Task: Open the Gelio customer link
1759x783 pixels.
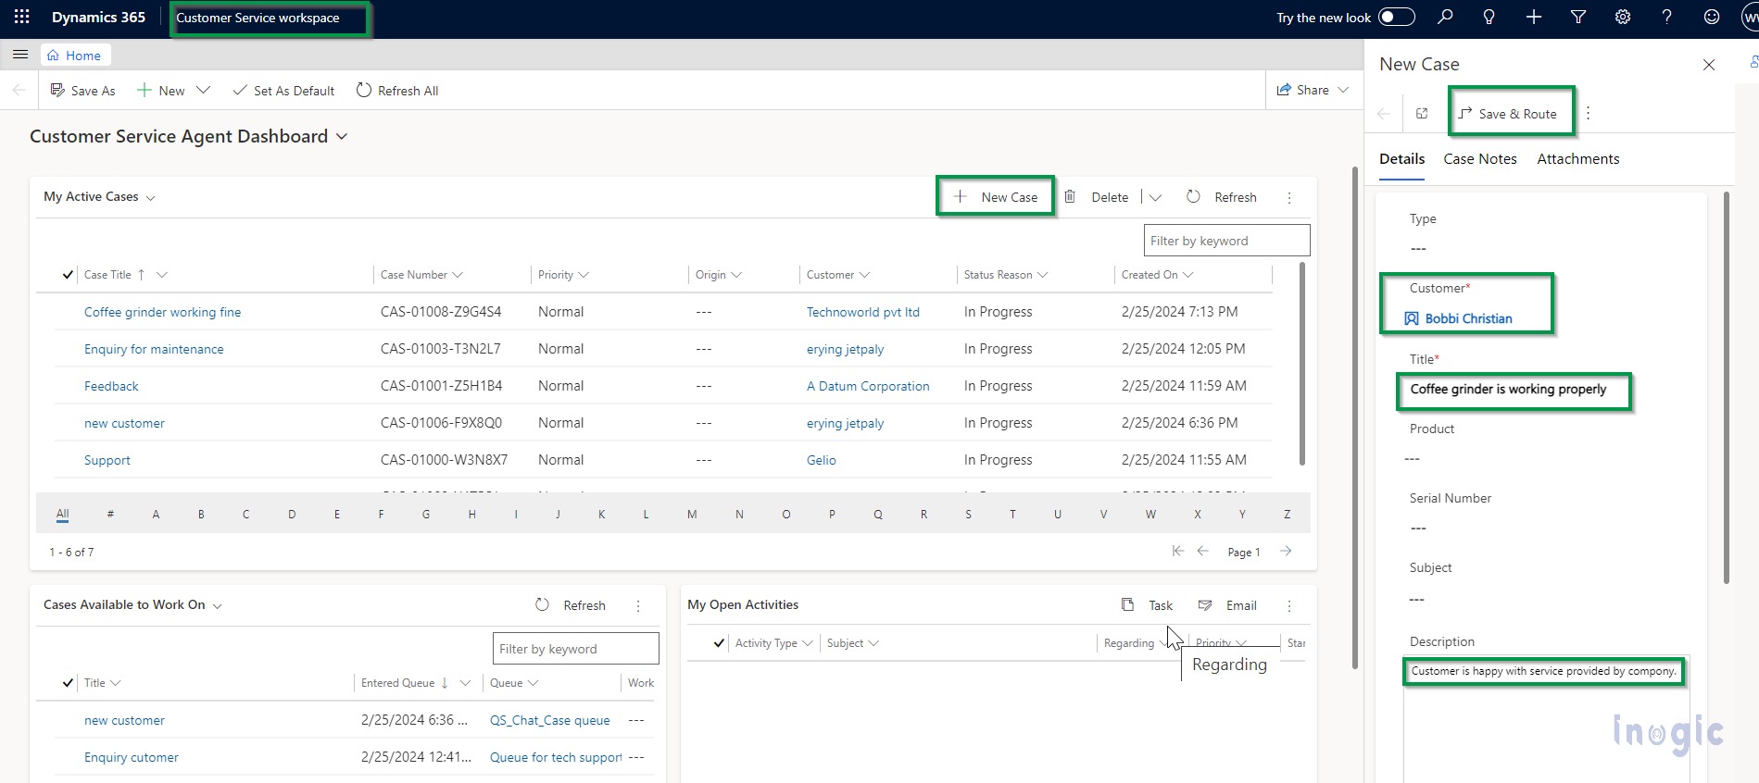Action: (822, 460)
